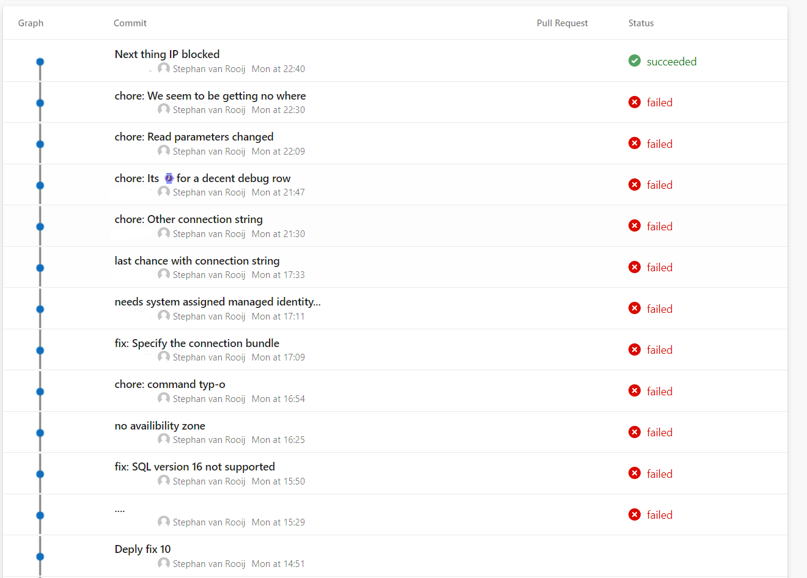Click the Status column header
The image size is (807, 578).
[x=641, y=23]
